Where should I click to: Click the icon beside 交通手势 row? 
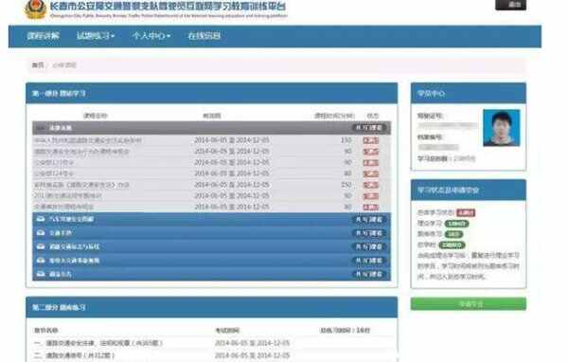pos(41,233)
